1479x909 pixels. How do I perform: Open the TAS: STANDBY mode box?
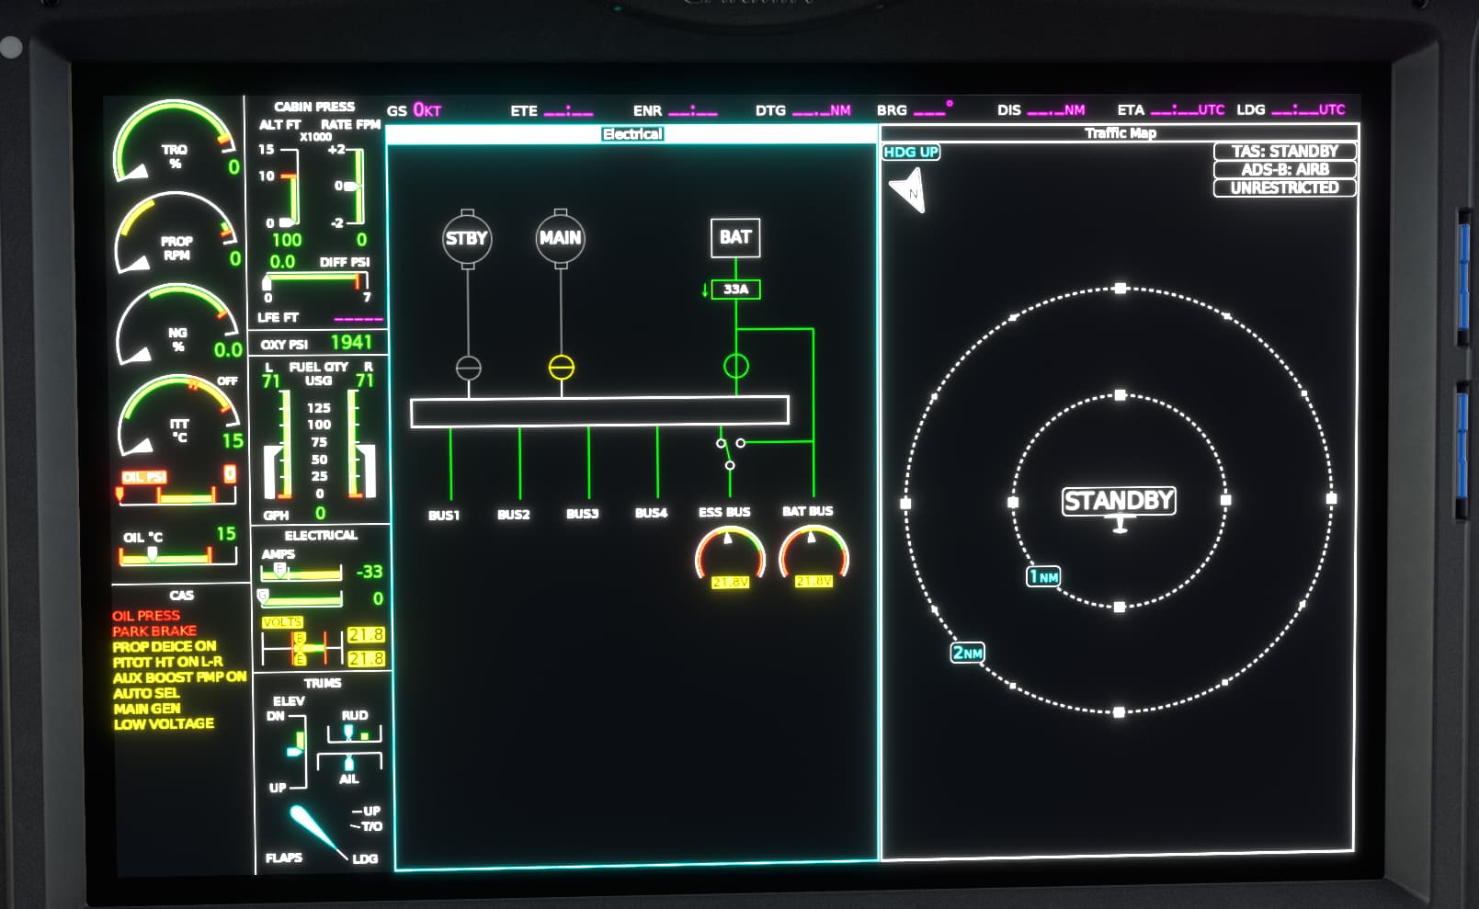coord(1284,151)
